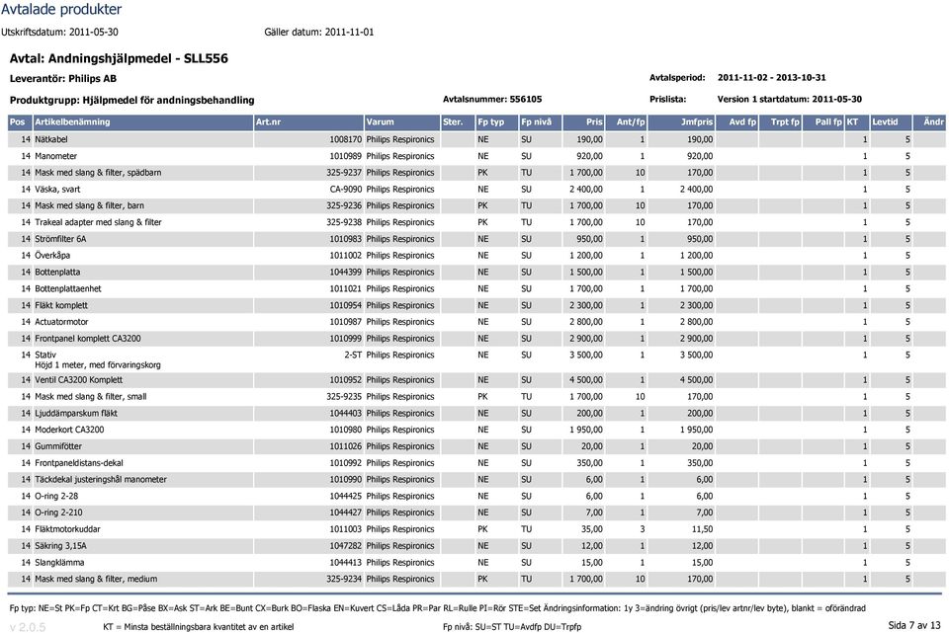This screenshot has width=949, height=633.
Task: Select the article "Väska, svart"
Action: tap(57, 190)
